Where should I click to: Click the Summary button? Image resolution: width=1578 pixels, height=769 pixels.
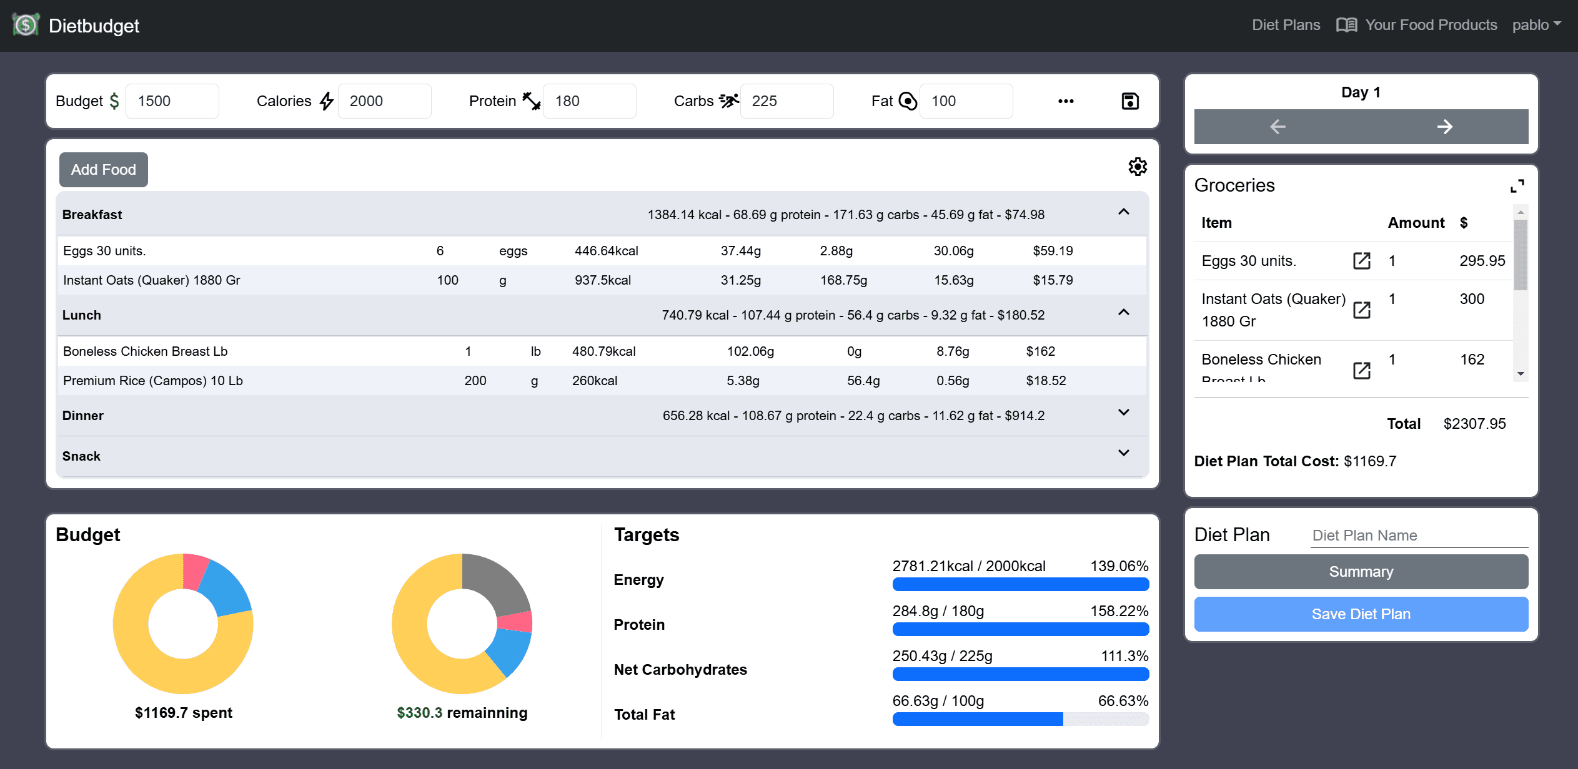point(1361,572)
